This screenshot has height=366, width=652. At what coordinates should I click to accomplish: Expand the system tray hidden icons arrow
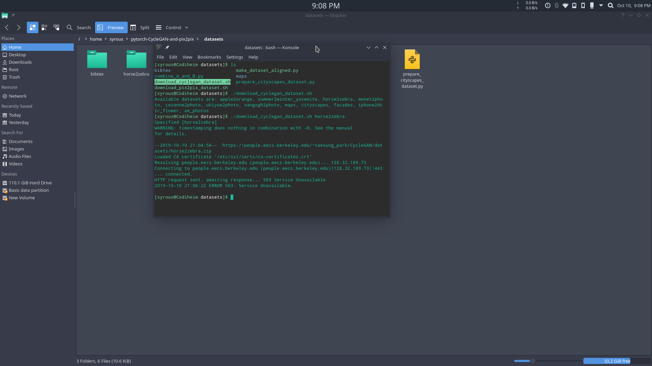[x=601, y=5]
